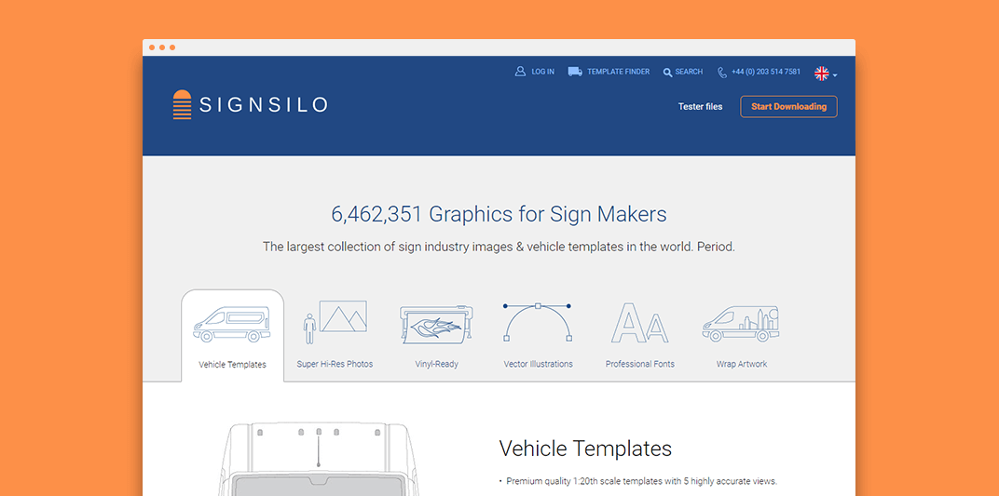Screen dimensions: 999x496
Task: Click the Vector Illustrations bezier curve icon
Action: point(538,322)
